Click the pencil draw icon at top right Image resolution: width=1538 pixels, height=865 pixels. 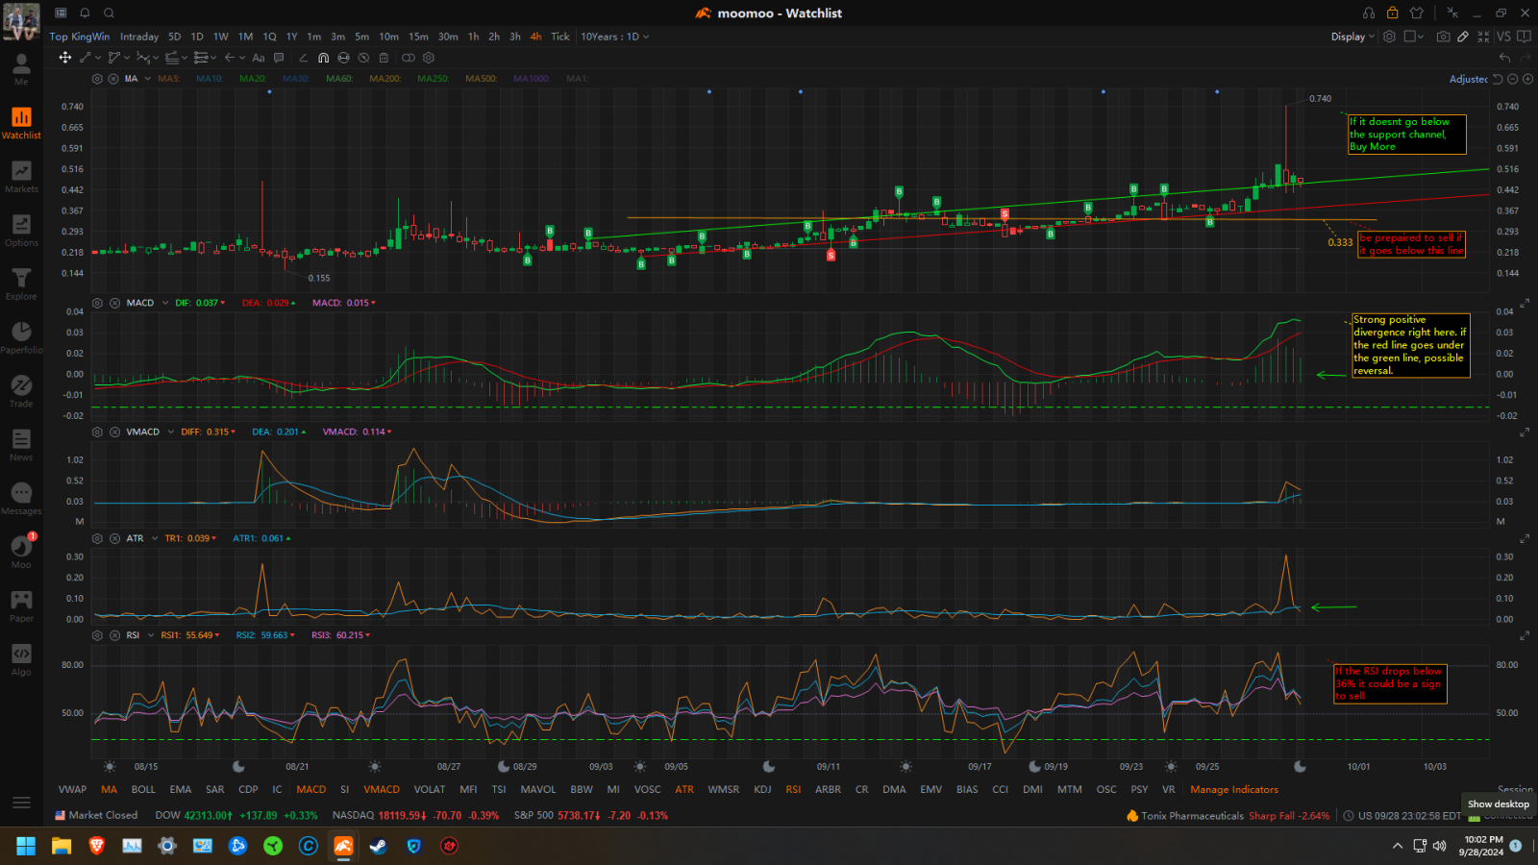coord(1463,37)
